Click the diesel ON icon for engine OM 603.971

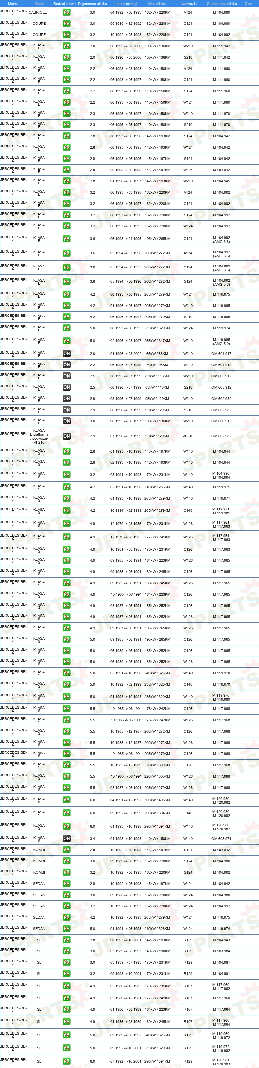[x=67, y=838]
